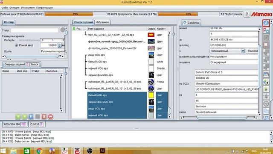The width and height of the screenshot is (273, 154).
Task: Select 999_RL_LAYER_02_143911_02_99.eps job
Action: (x=111, y=35)
